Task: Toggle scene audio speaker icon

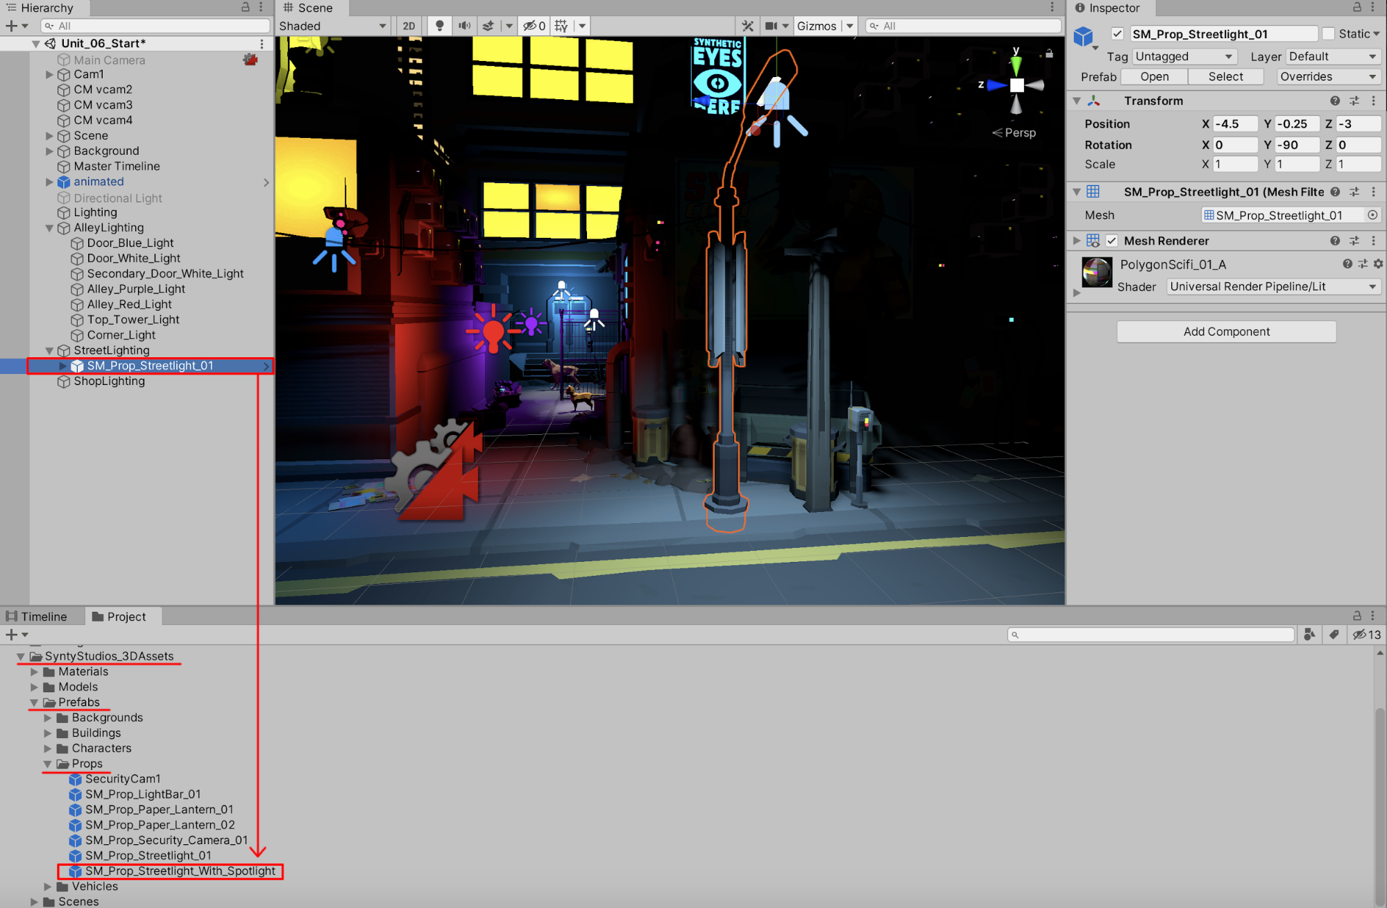Action: (x=464, y=26)
